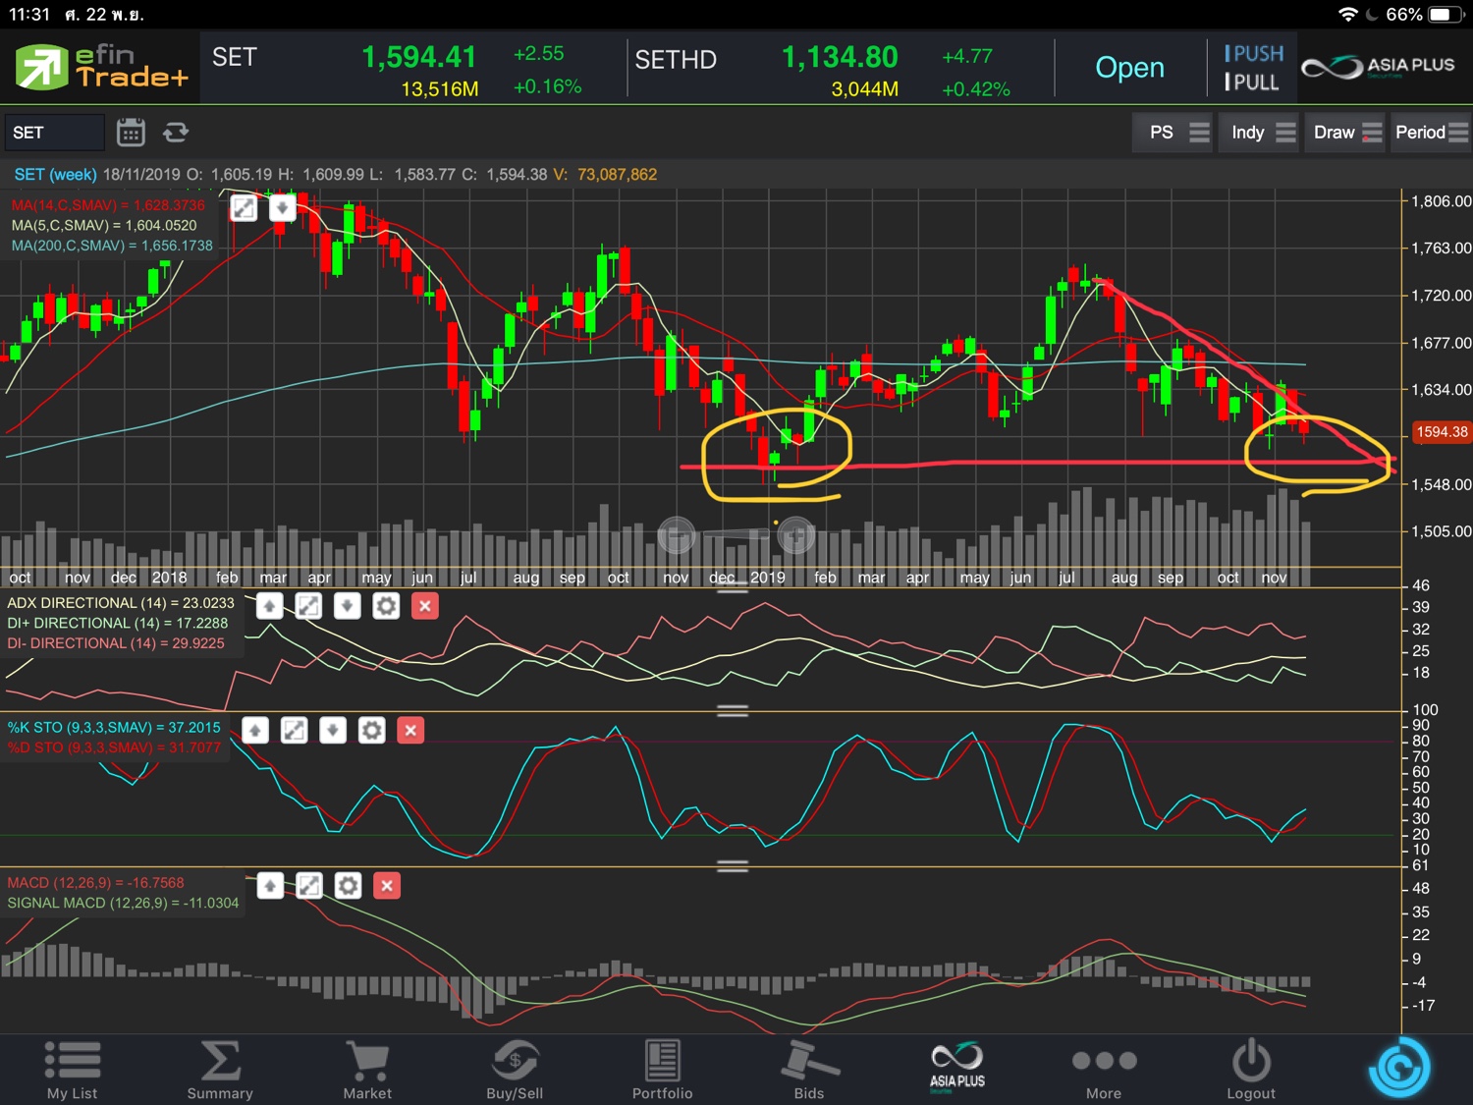The width and height of the screenshot is (1473, 1105).
Task: Tap the Logout power button
Action: tap(1251, 1070)
